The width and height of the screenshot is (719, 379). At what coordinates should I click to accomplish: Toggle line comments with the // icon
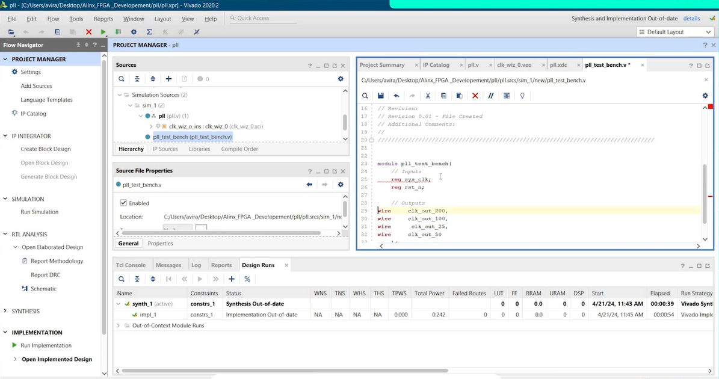point(490,96)
